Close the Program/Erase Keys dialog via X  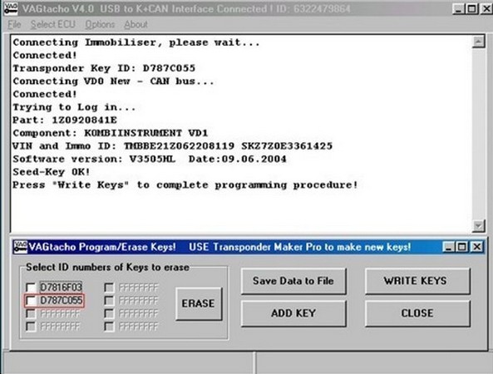coord(476,247)
